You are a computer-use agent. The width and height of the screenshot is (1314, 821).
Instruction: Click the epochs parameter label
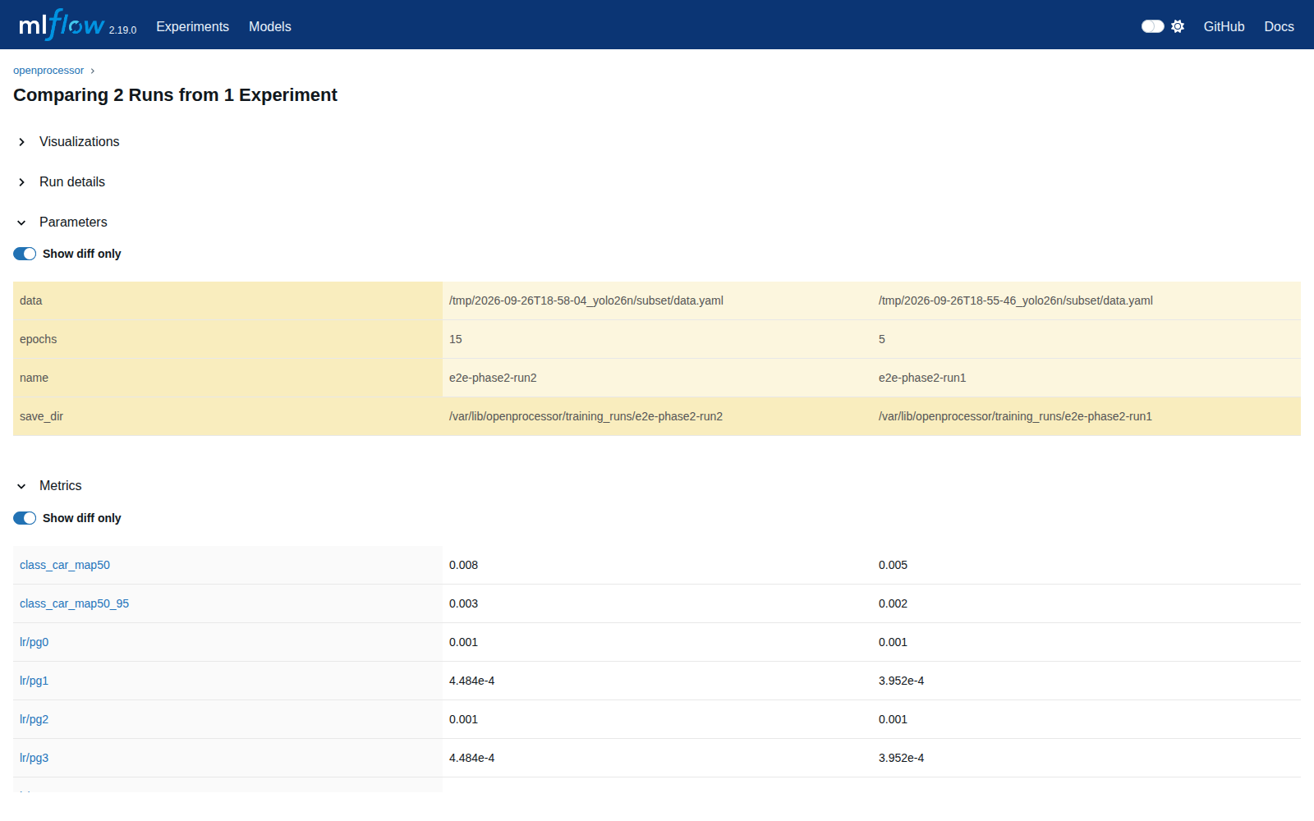pos(39,339)
